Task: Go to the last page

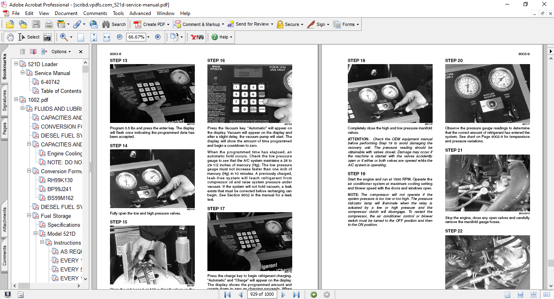Action: click(x=296, y=295)
